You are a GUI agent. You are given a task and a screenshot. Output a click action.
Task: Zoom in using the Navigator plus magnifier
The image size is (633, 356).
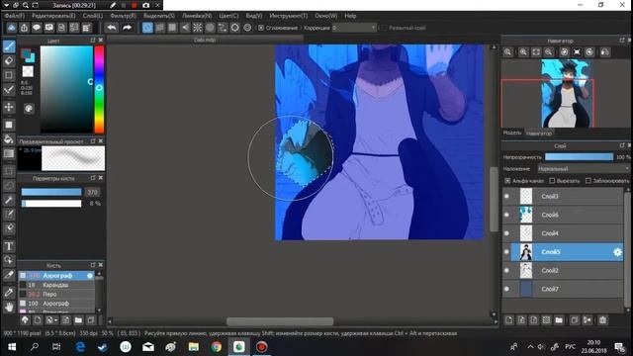click(x=523, y=52)
